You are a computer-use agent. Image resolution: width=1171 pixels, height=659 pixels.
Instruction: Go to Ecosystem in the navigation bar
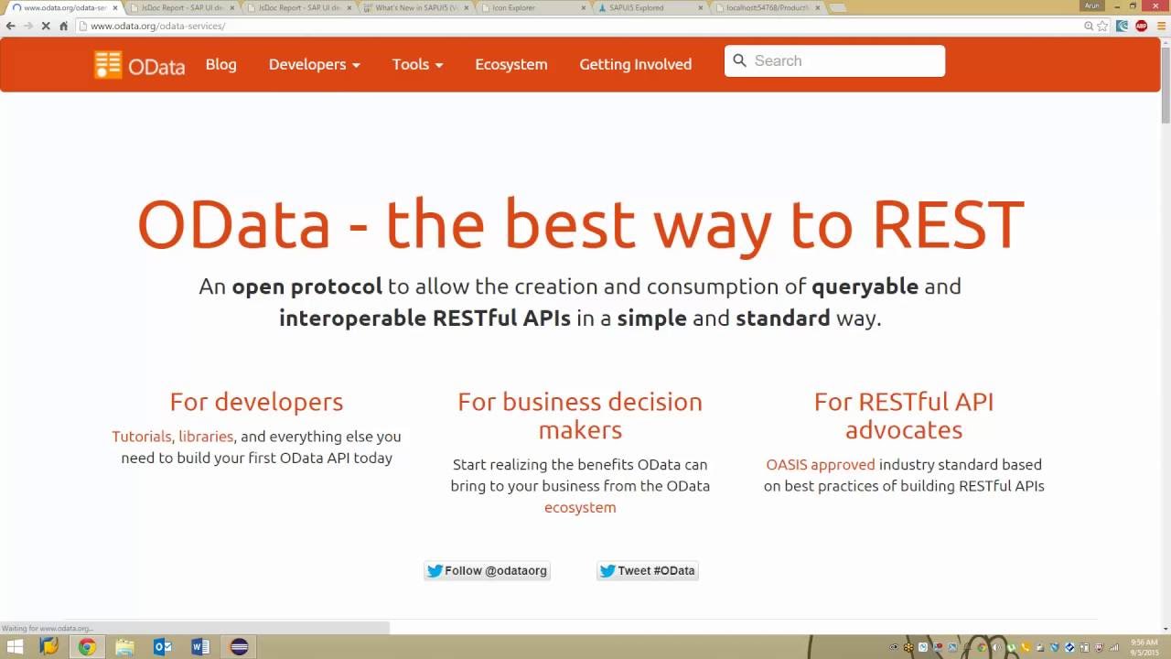pos(511,64)
